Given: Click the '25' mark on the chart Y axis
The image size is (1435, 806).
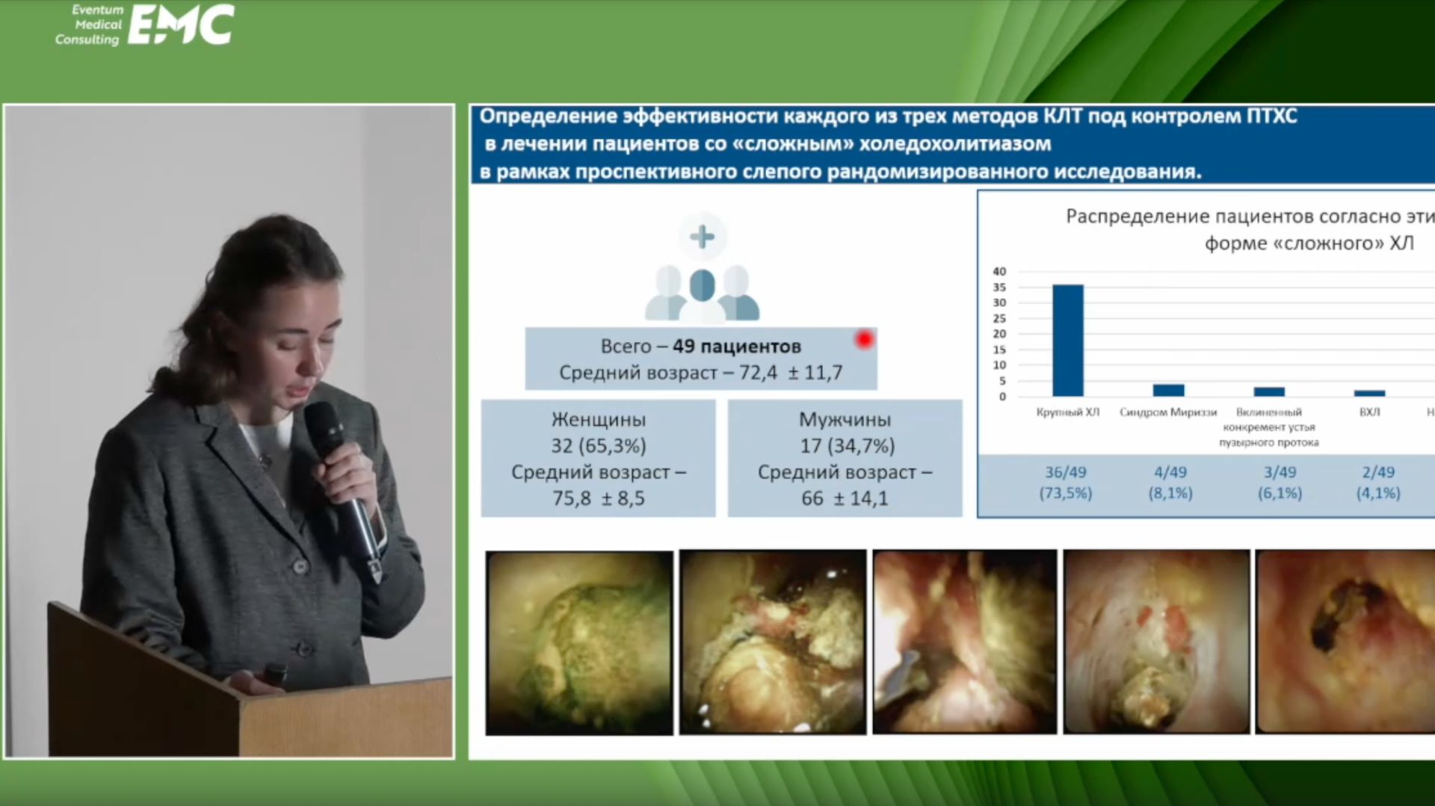Looking at the screenshot, I should [999, 318].
